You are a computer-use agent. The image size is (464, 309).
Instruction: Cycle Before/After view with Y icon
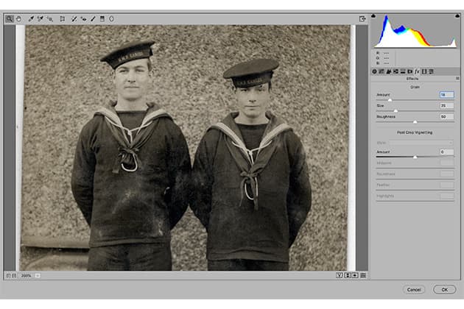point(340,275)
